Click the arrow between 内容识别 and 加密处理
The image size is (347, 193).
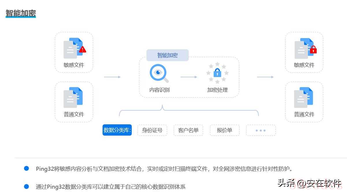(x=189, y=77)
